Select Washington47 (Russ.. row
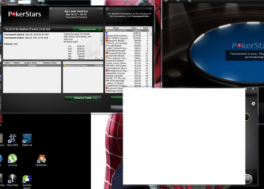 coord(127,68)
